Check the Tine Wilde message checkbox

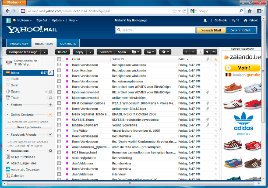(x=59, y=130)
